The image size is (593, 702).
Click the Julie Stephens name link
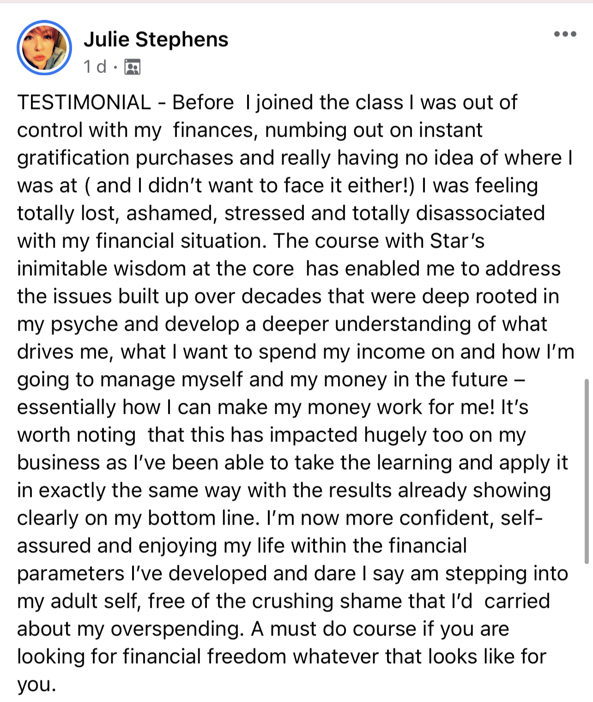tap(156, 40)
